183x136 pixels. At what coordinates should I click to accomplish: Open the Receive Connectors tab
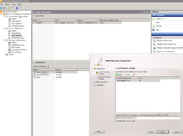pyautogui.click(x=40, y=66)
